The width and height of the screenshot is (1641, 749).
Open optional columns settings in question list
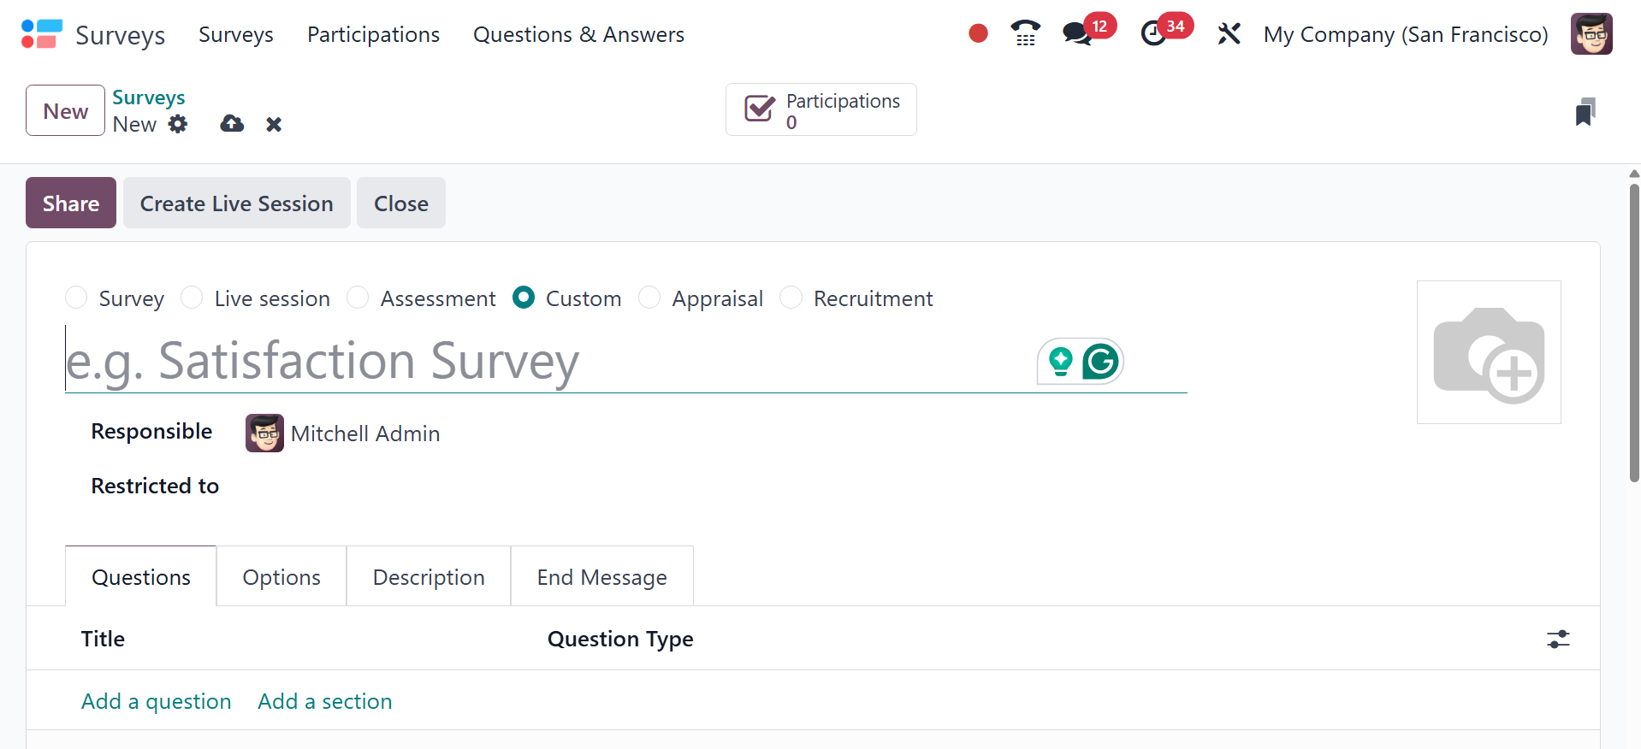(x=1558, y=640)
